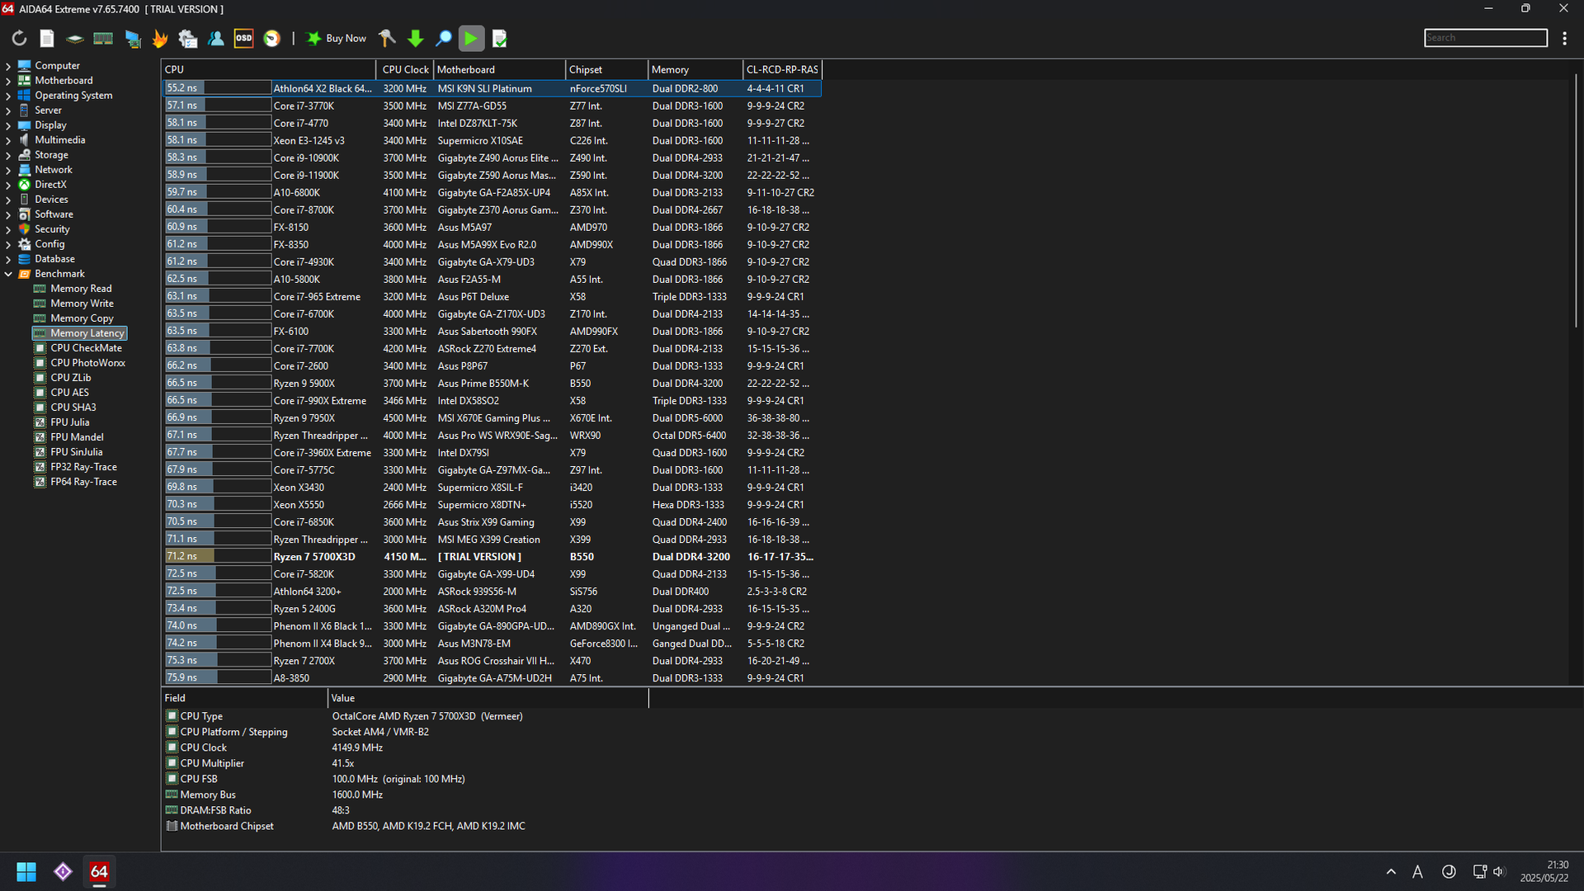Select Software in the tree
The image size is (1584, 891).
(54, 214)
